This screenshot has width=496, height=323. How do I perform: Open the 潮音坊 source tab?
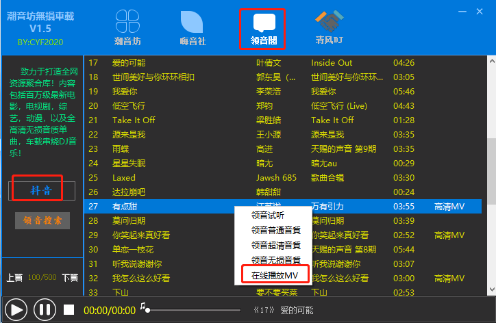(127, 28)
